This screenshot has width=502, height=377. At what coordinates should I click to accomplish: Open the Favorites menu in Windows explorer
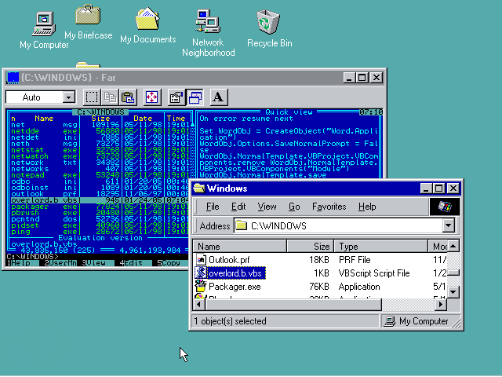(x=329, y=207)
